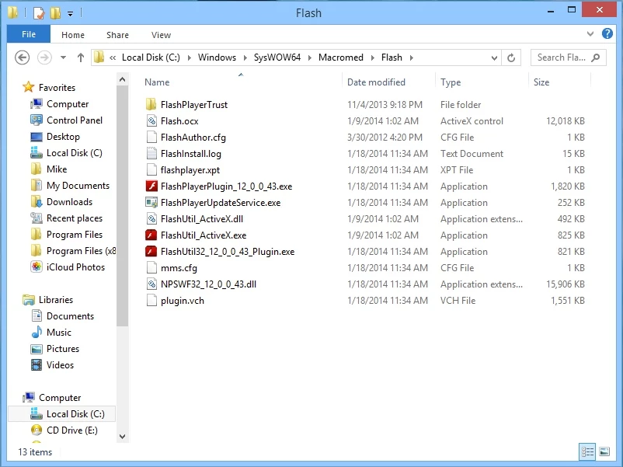
Task: Open Downloads folder in Favorites
Action: tap(69, 202)
